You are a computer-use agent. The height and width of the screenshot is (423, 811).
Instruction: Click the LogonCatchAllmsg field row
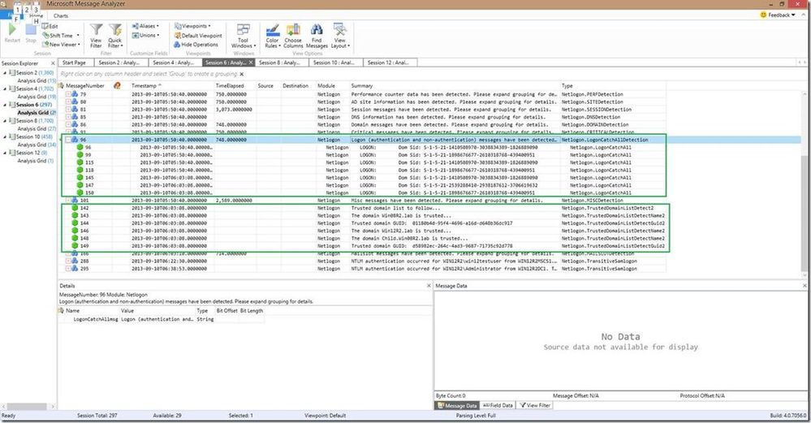(x=162, y=320)
